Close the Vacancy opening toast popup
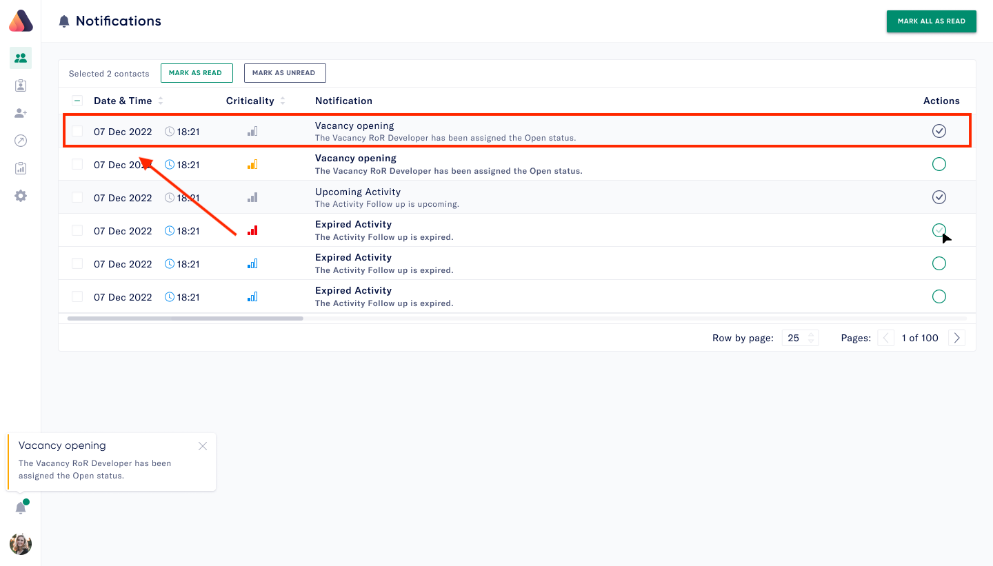Image resolution: width=993 pixels, height=566 pixels. tap(203, 446)
